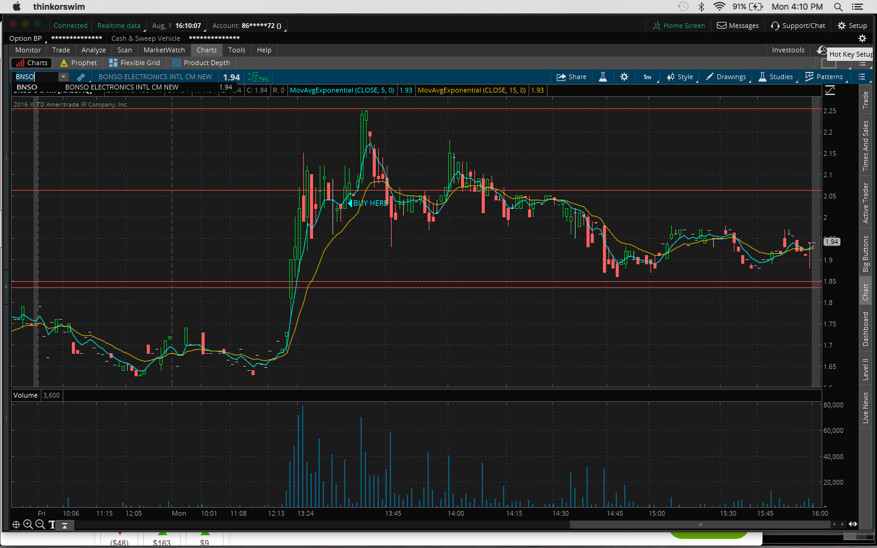Viewport: 877px width, 548px height.
Task: Open Setup menu
Action: pos(852,26)
